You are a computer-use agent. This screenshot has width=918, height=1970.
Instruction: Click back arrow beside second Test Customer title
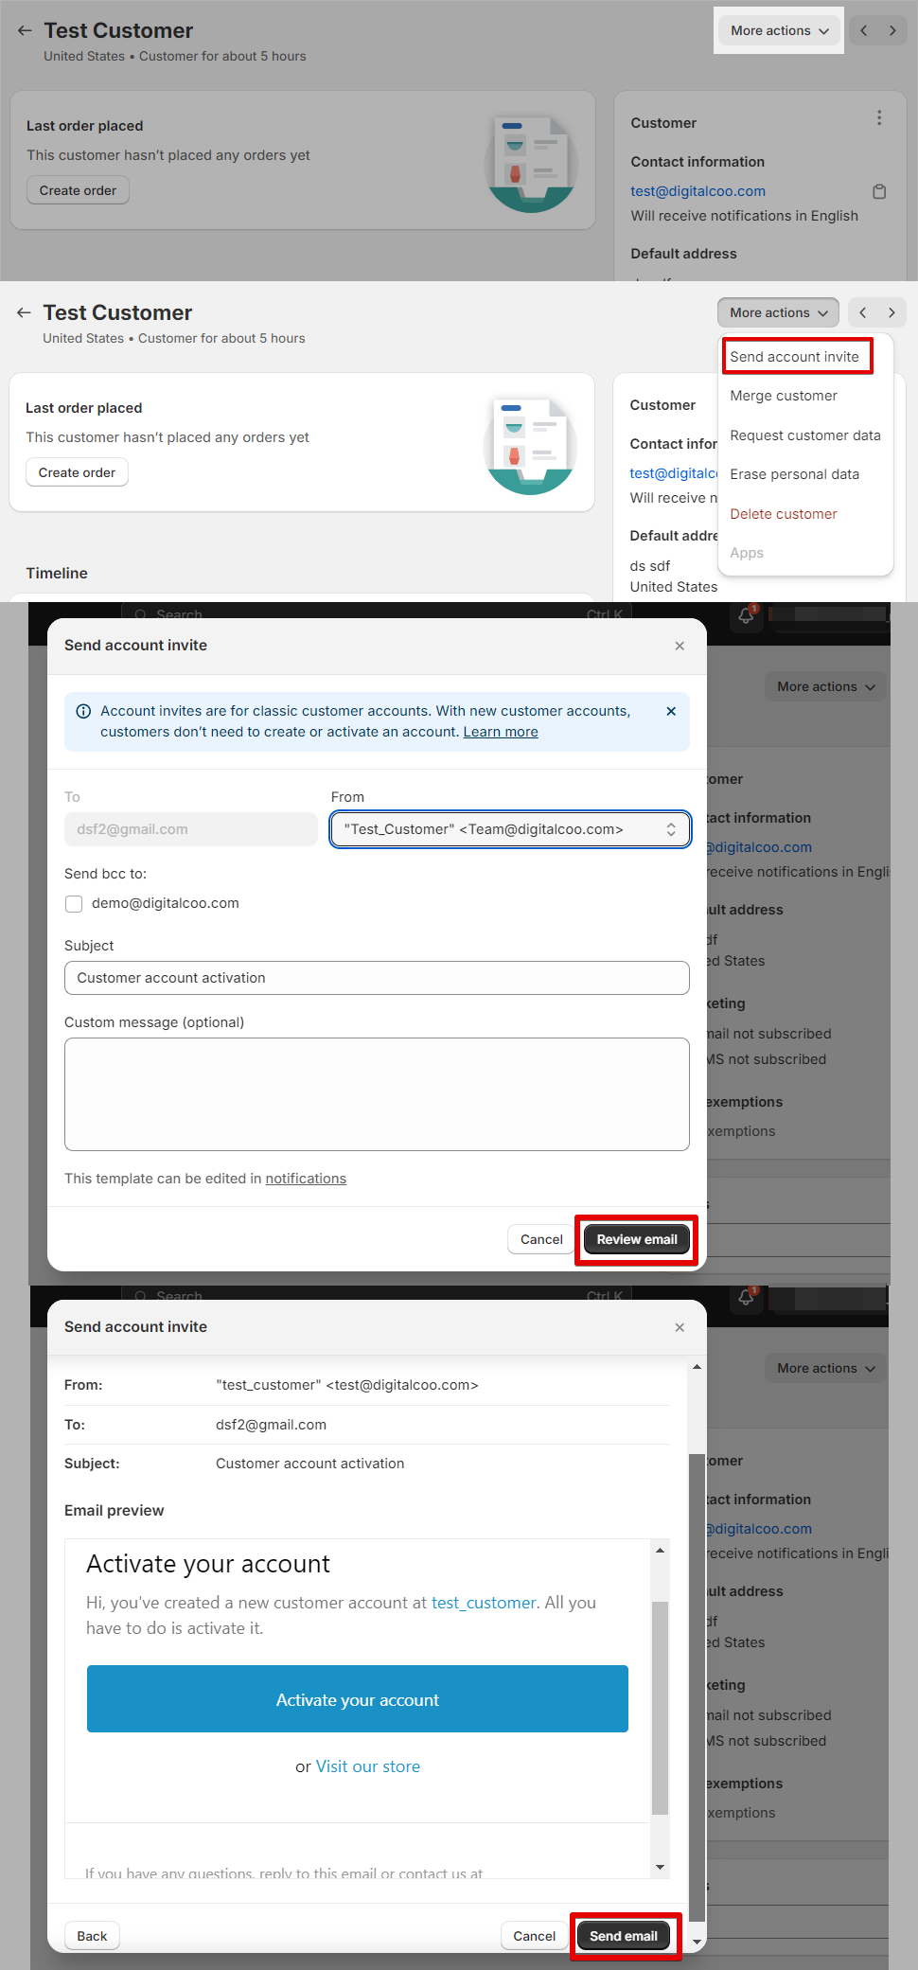point(24,312)
